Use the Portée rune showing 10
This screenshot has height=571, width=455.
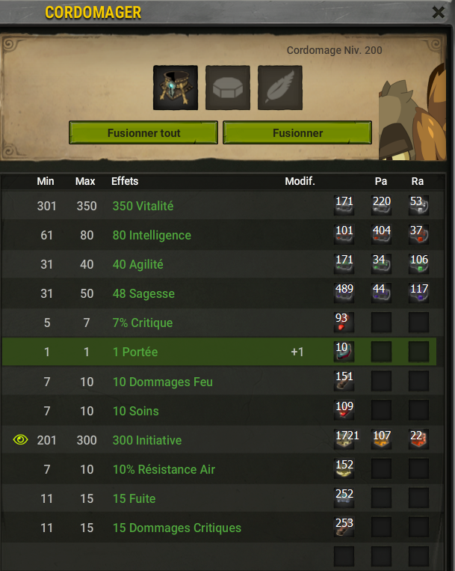tap(344, 352)
